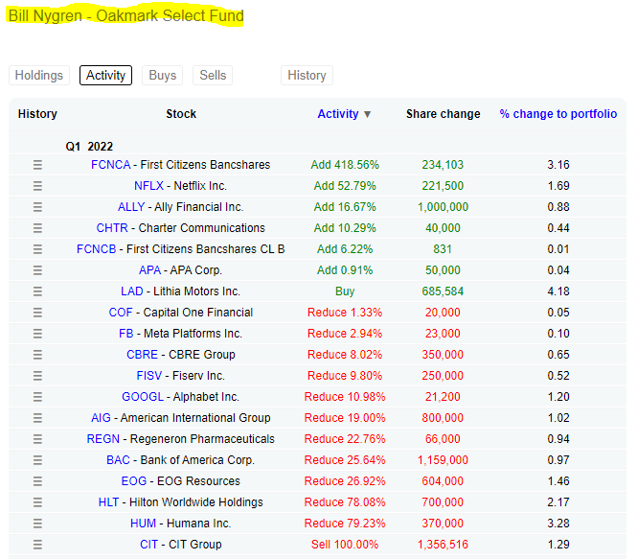This screenshot has width=637, height=559.
Task: Switch to the Holdings tab
Action: 39,75
